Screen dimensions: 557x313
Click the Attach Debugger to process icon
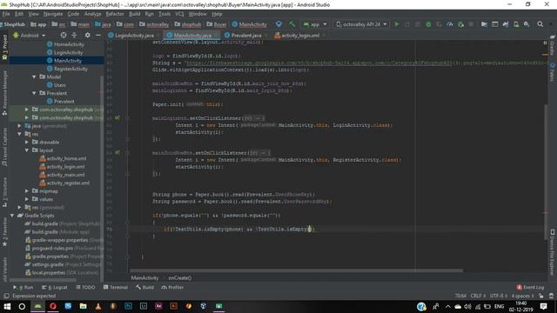click(x=460, y=24)
